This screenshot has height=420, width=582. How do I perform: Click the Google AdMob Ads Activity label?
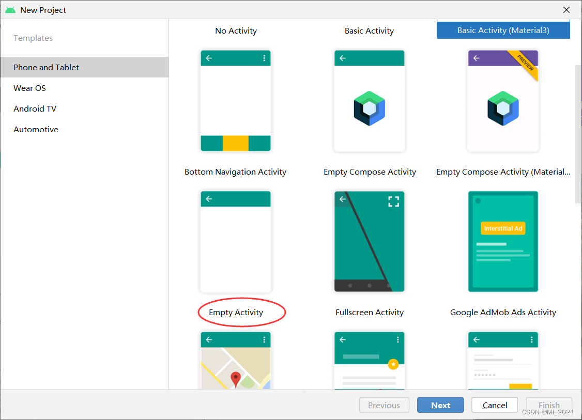tap(503, 313)
